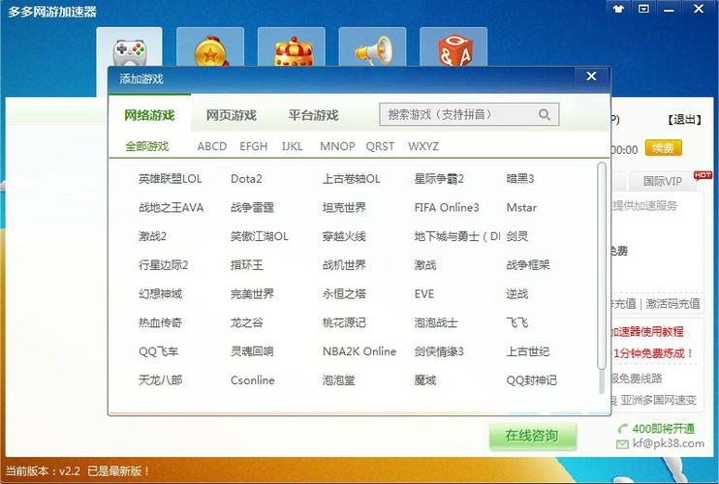Viewport: 719px width, 484px height.
Task: Select game 穿越火线
Action: [344, 237]
